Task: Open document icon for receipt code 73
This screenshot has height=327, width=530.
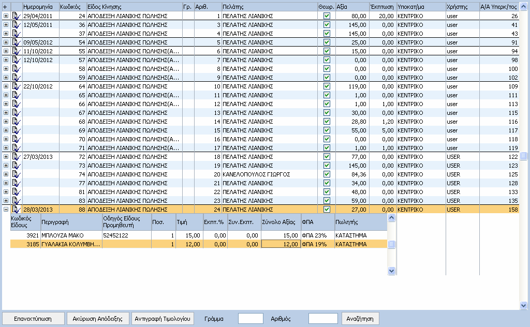Action: click(x=16, y=165)
